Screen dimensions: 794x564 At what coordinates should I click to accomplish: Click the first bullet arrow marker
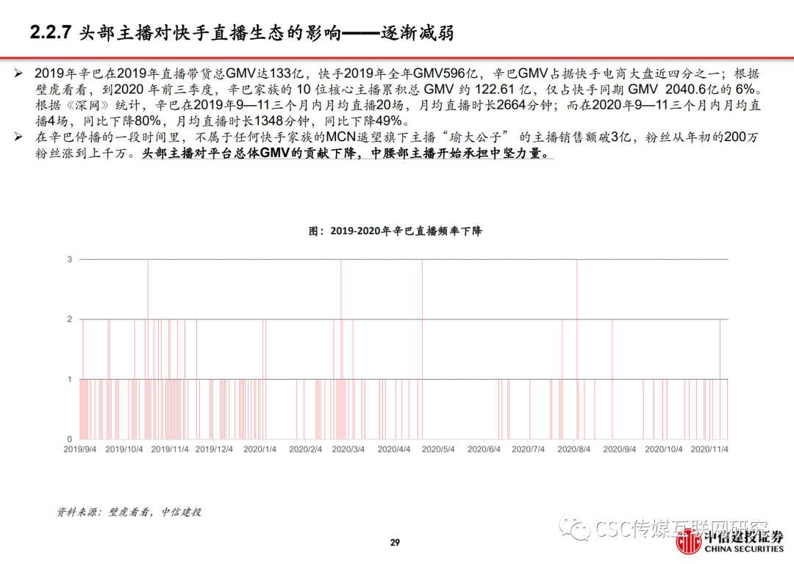coord(18,74)
